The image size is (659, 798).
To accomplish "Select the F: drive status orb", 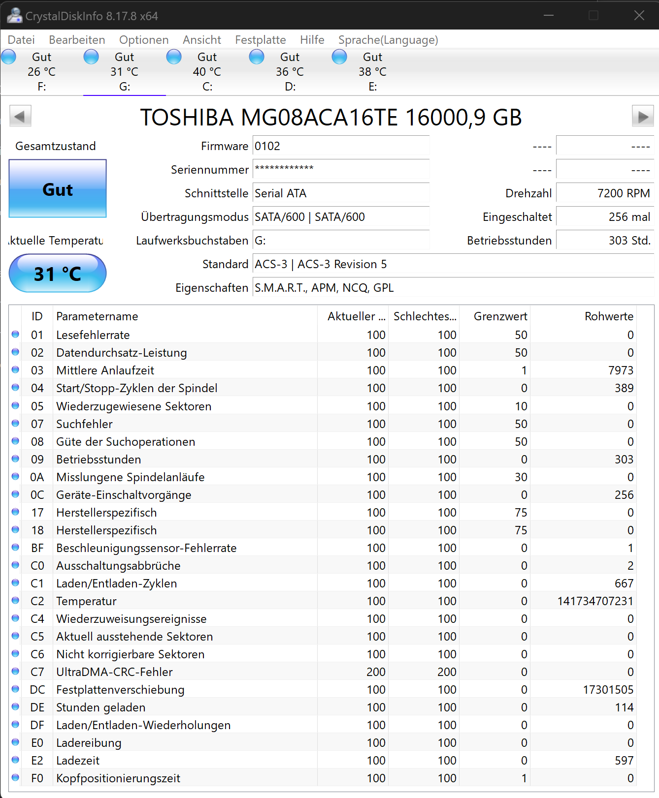I will 8,57.
